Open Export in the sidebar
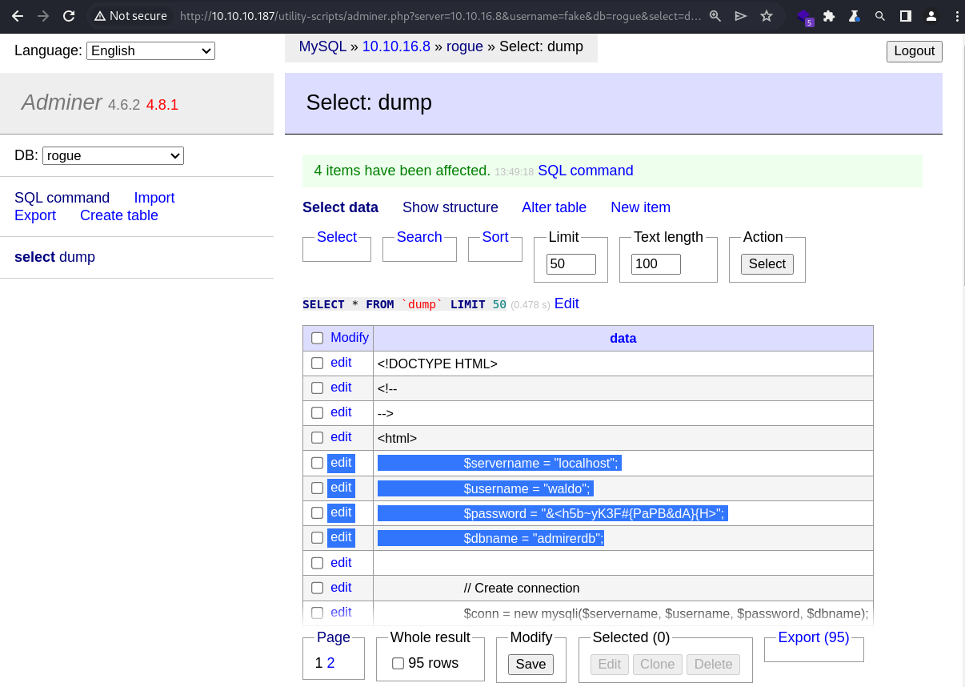 (x=35, y=215)
